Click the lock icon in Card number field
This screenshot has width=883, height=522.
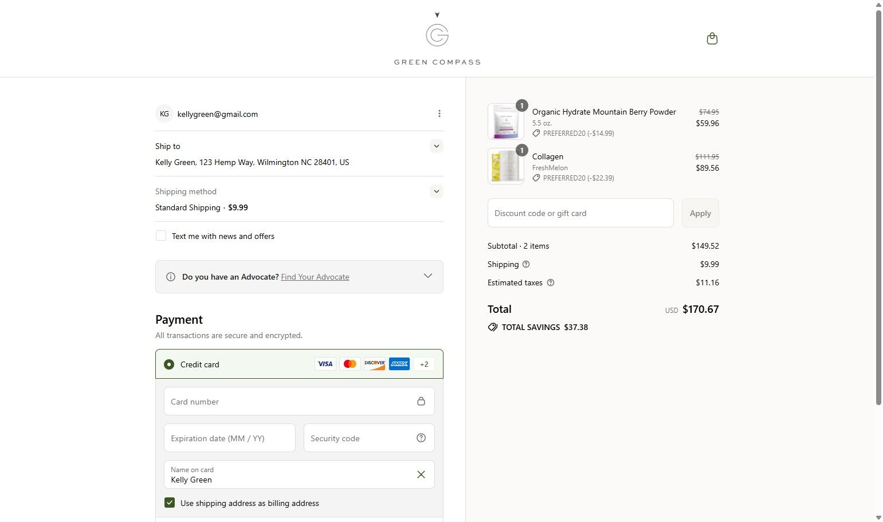pos(421,401)
